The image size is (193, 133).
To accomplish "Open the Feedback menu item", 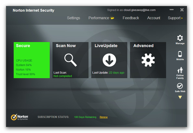I will tap(131, 18).
